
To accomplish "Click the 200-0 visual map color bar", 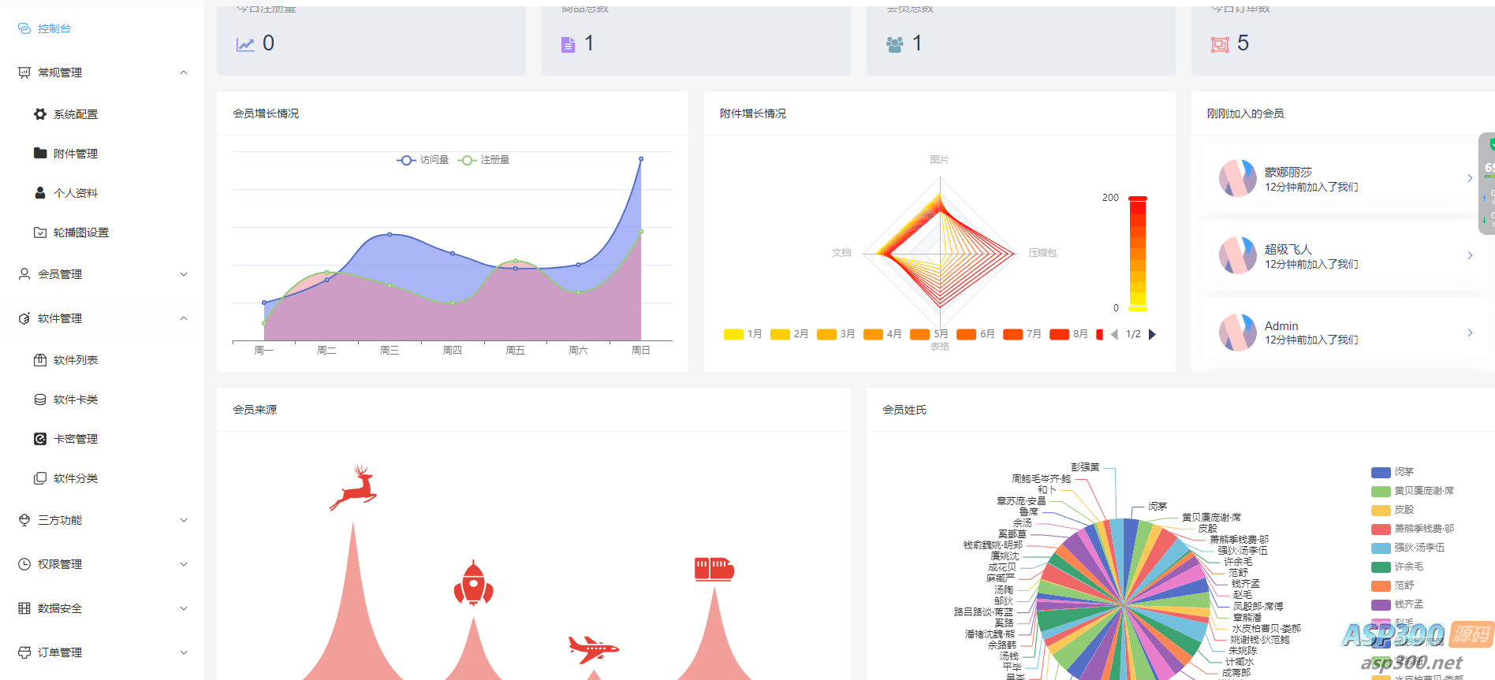I will 1137,253.
